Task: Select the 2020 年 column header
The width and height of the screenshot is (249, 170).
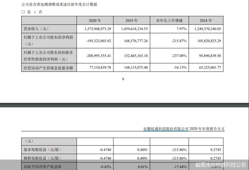Action: pos(95,21)
